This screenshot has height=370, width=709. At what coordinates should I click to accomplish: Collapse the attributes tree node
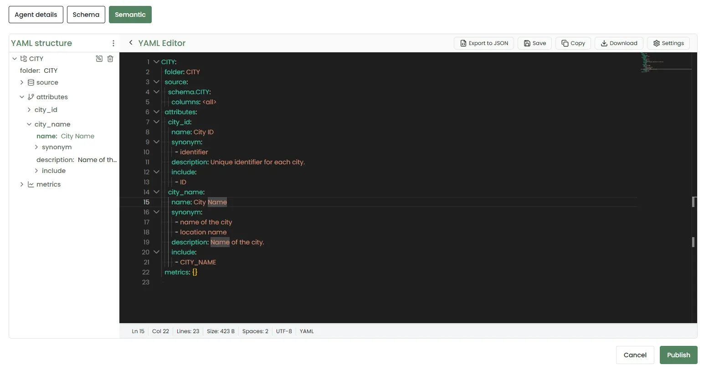22,97
